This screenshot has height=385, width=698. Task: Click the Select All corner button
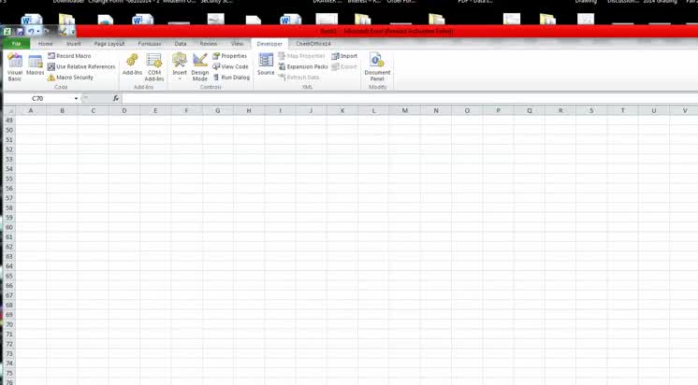(9, 110)
